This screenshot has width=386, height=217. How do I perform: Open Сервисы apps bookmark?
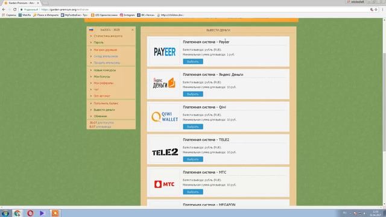click(9, 15)
